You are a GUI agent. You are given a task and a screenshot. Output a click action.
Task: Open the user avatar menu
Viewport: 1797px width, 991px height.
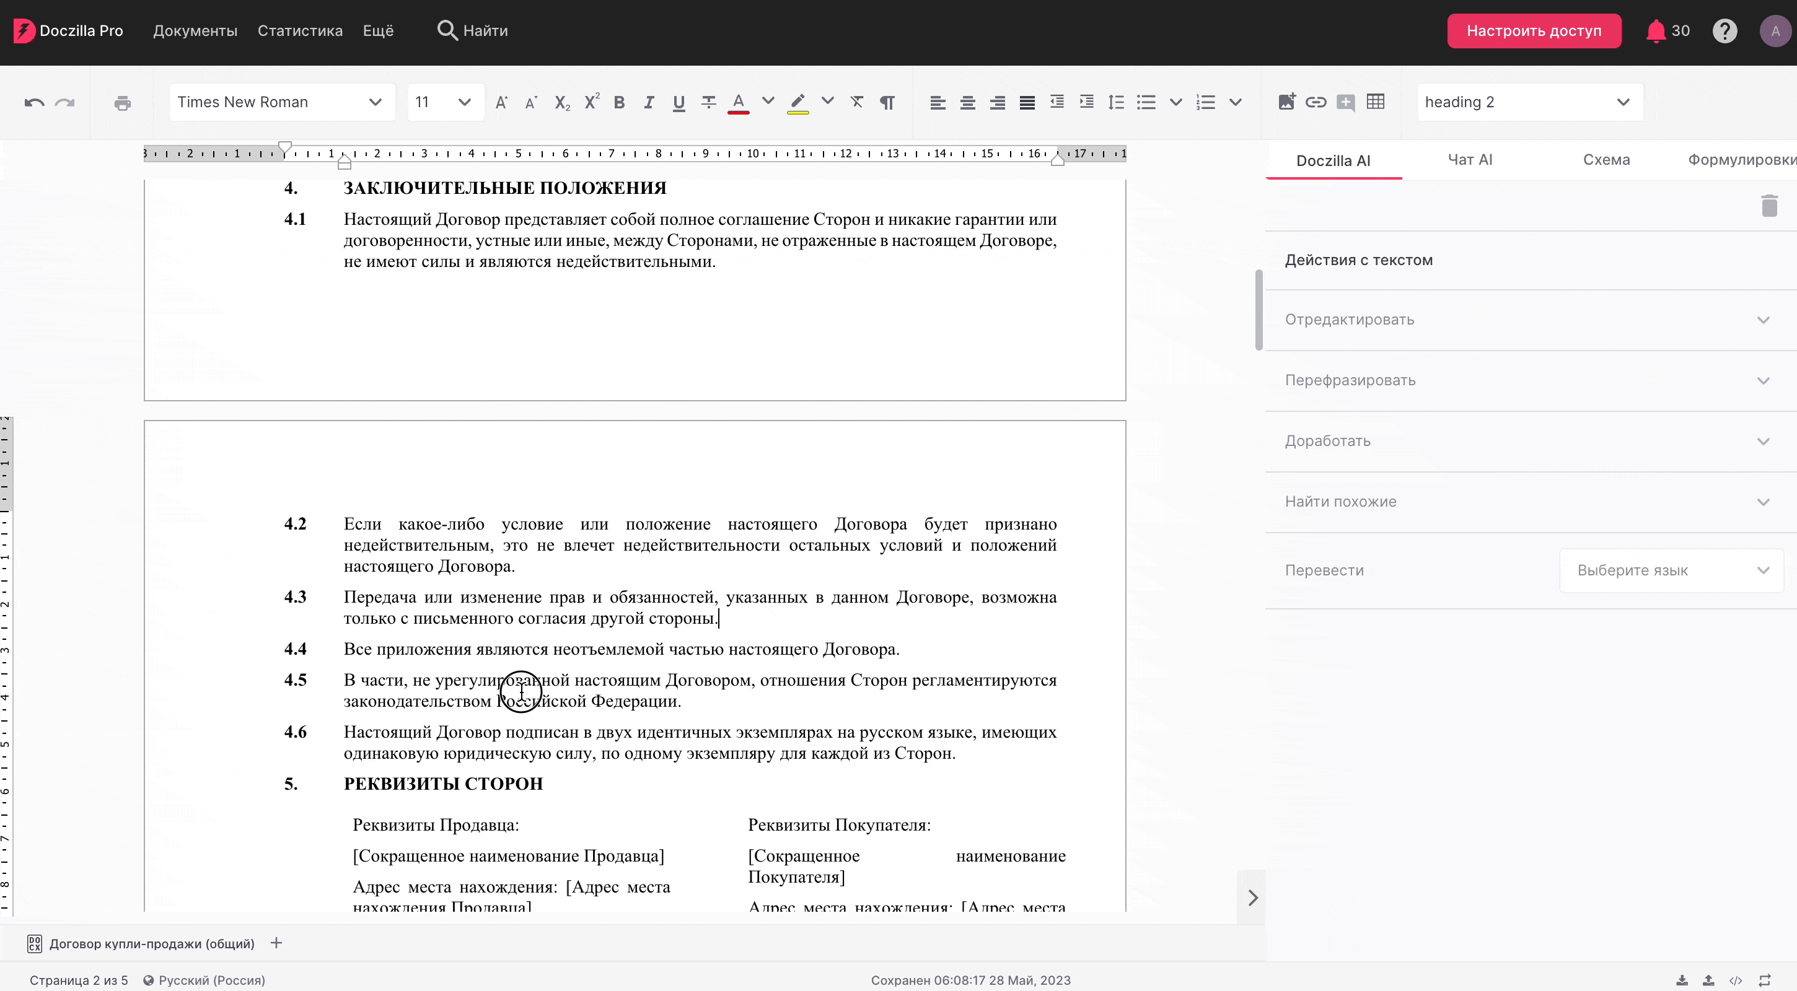click(x=1775, y=31)
